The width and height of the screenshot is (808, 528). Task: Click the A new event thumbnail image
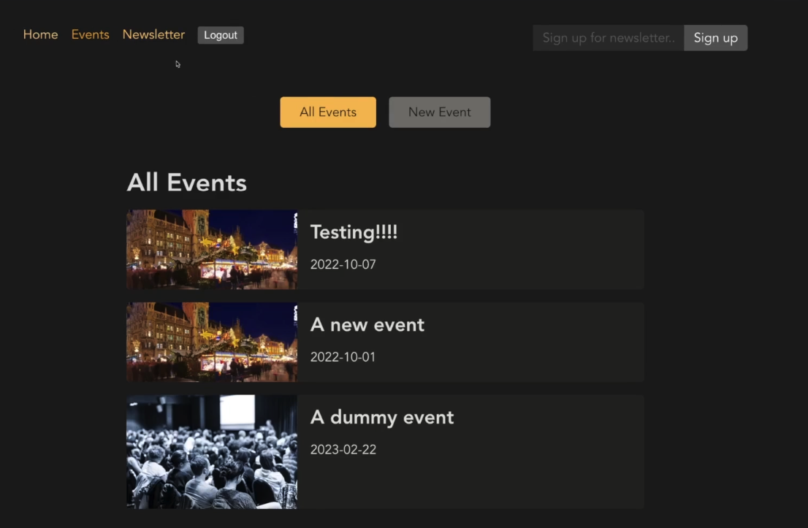(212, 341)
